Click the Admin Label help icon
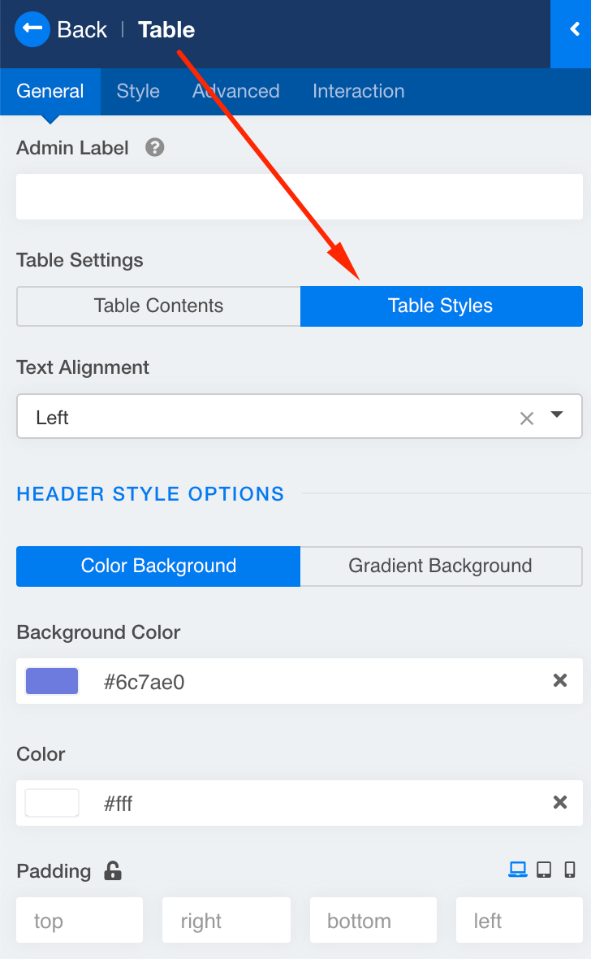The image size is (591, 959). [x=154, y=148]
